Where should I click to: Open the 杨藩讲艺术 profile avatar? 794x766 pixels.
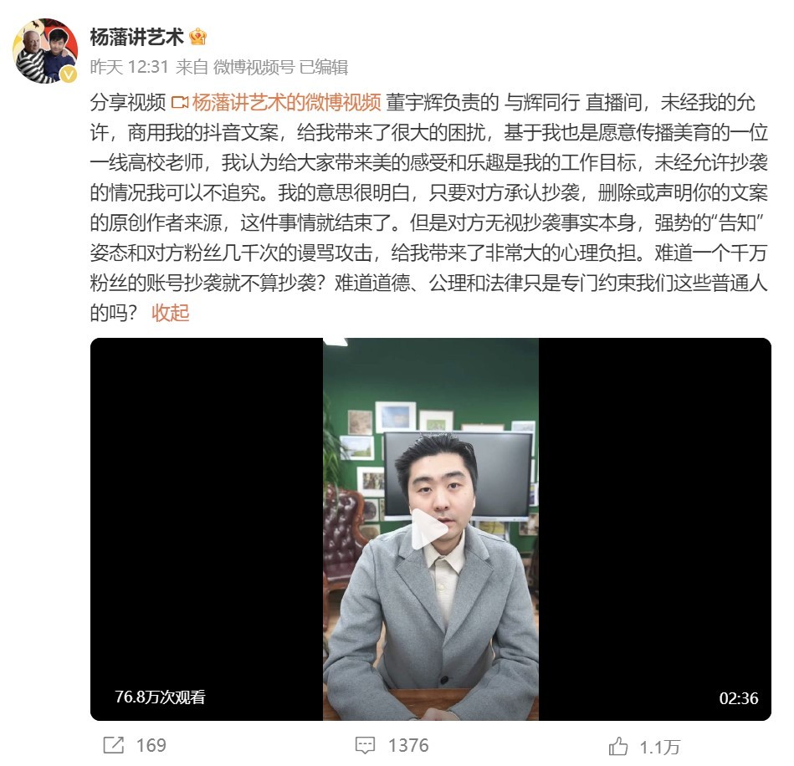pyautogui.click(x=45, y=51)
